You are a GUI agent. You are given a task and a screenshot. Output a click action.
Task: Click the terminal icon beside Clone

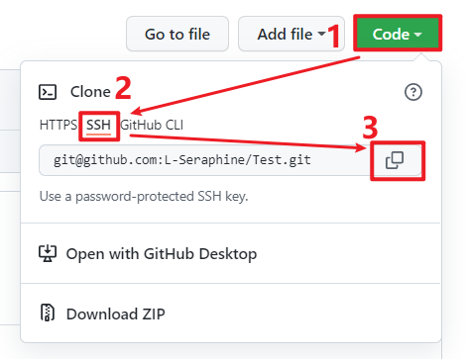coord(48,92)
